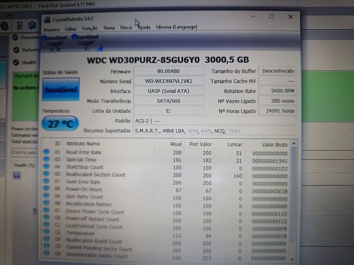Open the Ajuda menu

(x=144, y=27)
